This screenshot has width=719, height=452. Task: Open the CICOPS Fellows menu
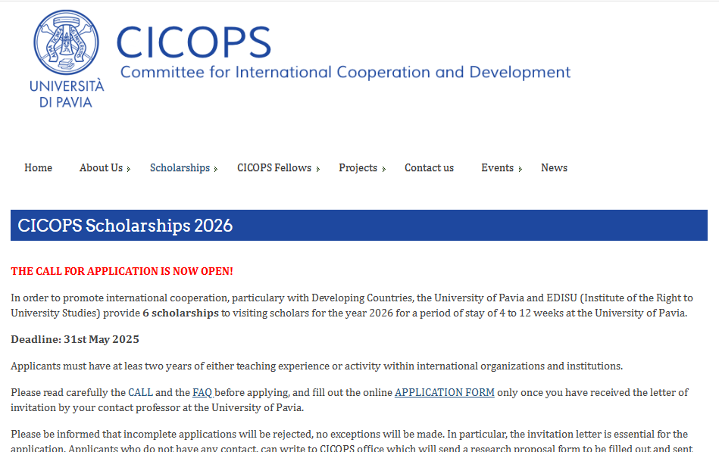[x=274, y=168]
